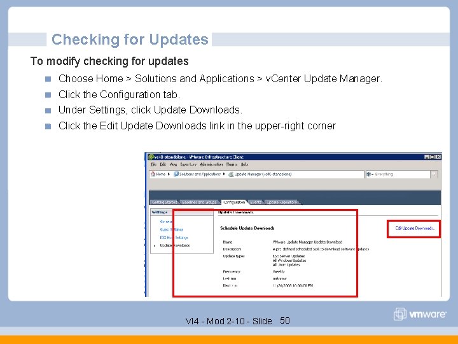Select Update Downloads under Settings
458x344 pixels.
click(x=175, y=245)
